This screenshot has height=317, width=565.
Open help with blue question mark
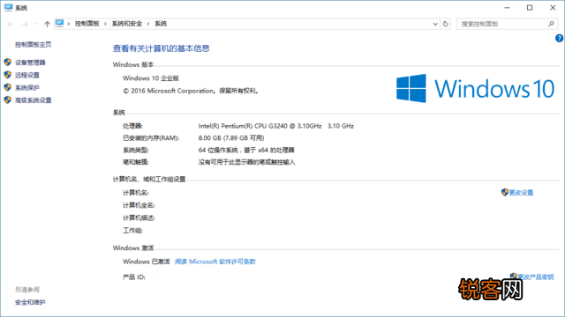559,39
